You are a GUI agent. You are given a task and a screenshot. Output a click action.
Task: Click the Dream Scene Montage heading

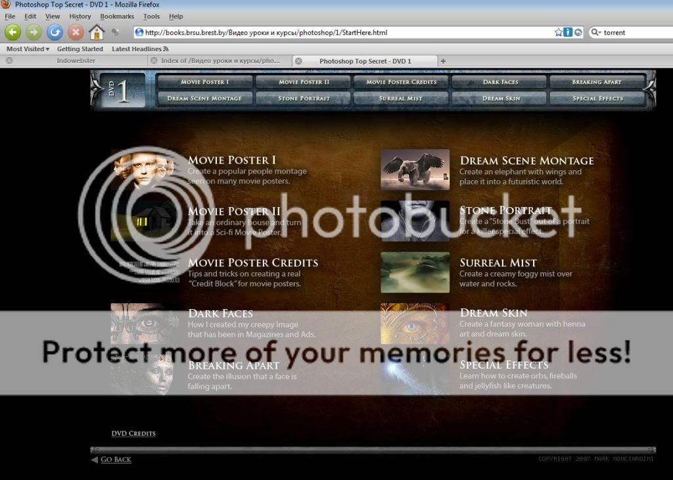point(526,160)
